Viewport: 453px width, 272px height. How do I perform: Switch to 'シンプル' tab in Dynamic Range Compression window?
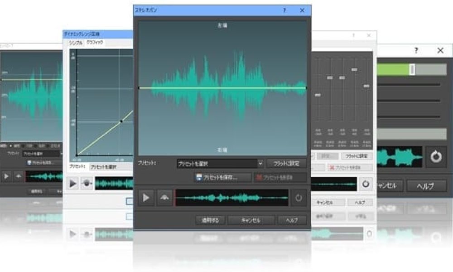coord(76,43)
